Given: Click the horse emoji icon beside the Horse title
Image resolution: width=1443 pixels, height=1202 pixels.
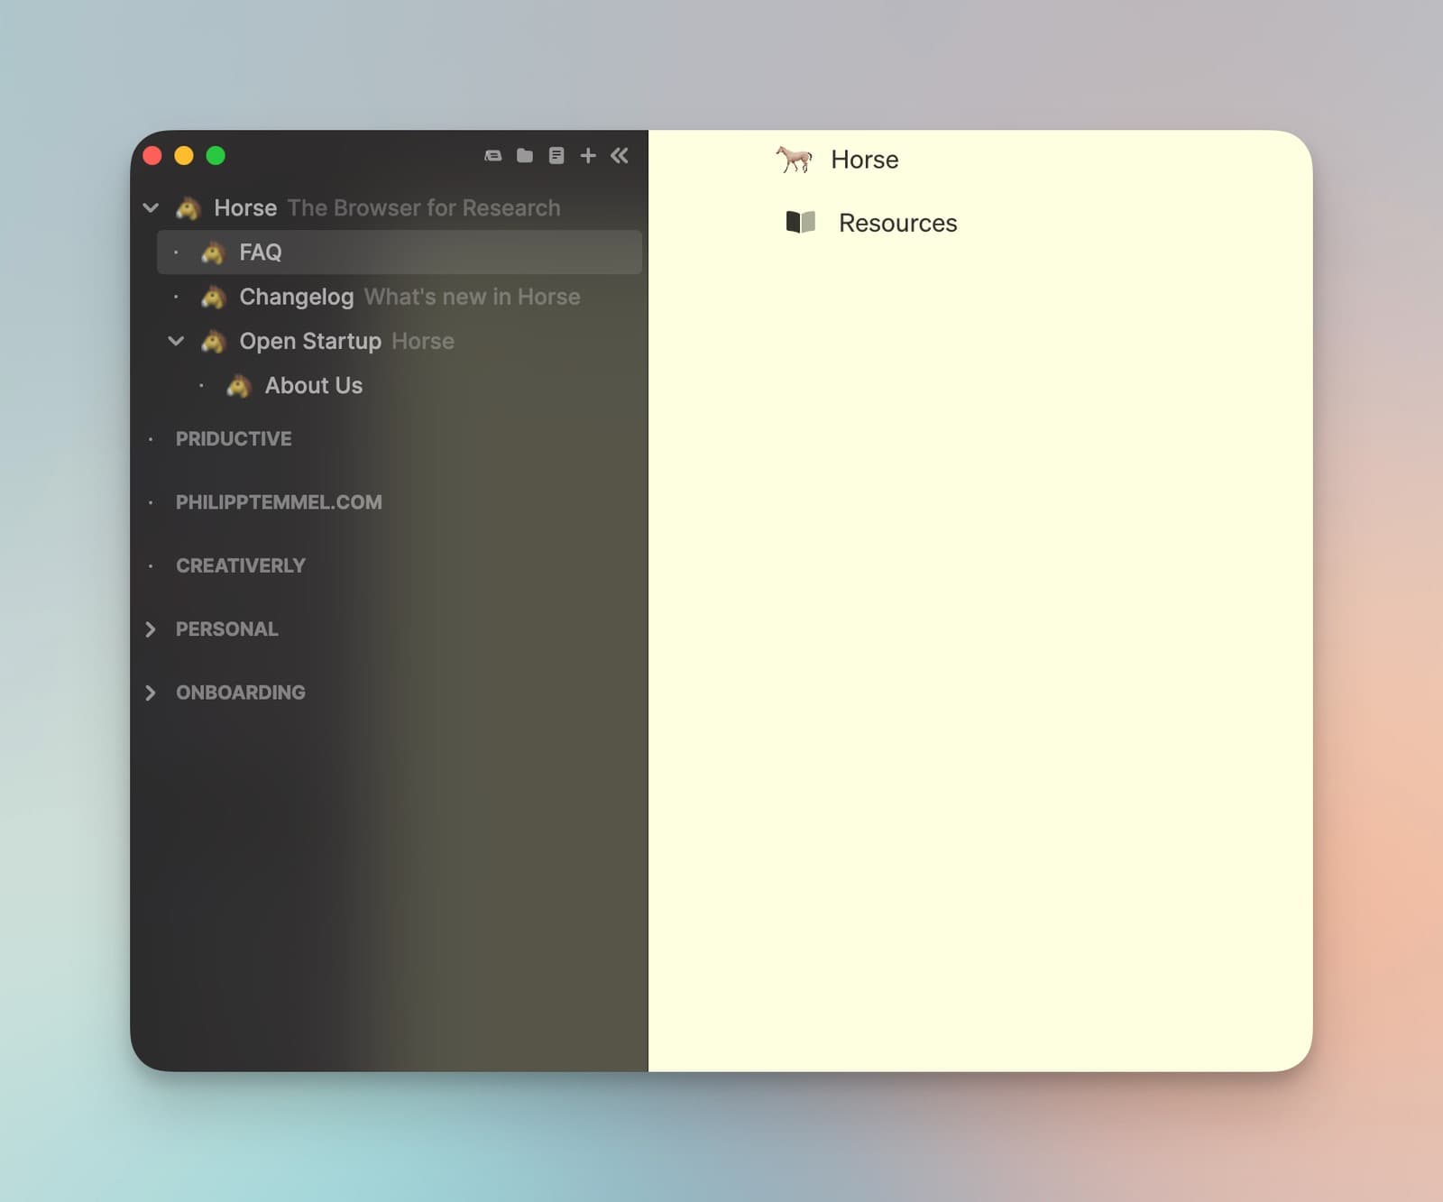Looking at the screenshot, I should coord(794,160).
